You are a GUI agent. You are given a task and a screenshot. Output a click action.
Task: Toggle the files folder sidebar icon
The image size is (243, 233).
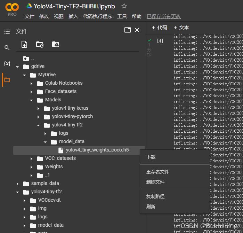(7, 80)
